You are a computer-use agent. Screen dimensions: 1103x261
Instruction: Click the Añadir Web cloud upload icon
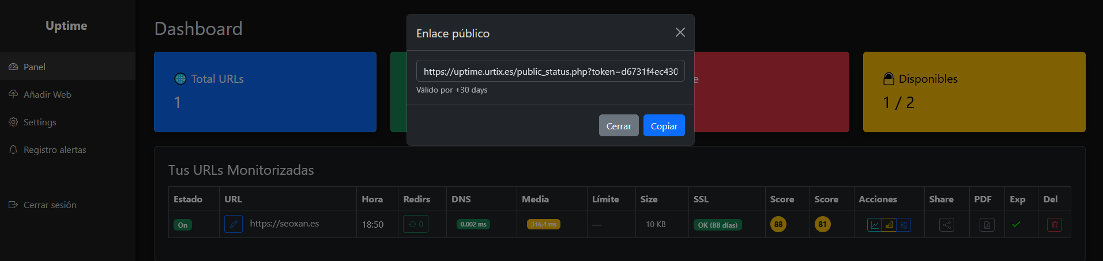(x=13, y=94)
